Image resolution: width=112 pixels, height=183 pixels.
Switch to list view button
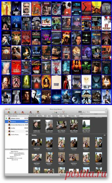83,112
